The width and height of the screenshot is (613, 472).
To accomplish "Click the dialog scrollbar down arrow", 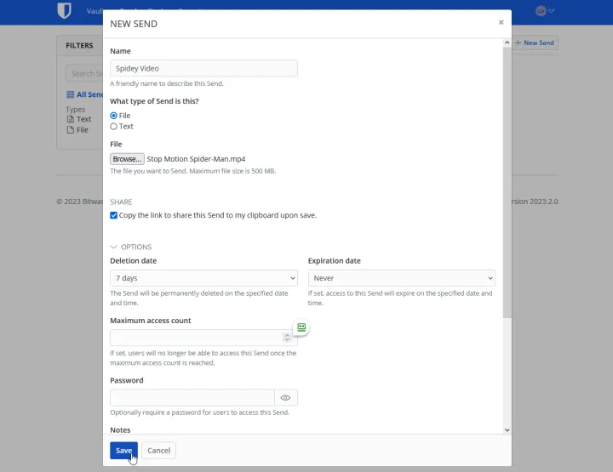I will click(507, 430).
